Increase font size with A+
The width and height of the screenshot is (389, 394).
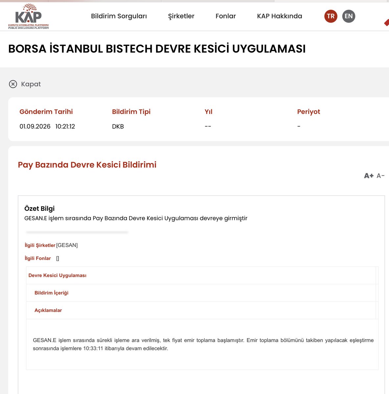click(x=369, y=176)
